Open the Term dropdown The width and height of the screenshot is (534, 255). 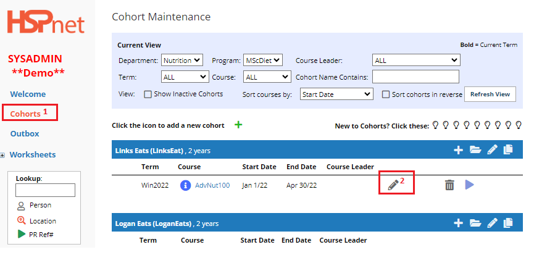tap(185, 77)
